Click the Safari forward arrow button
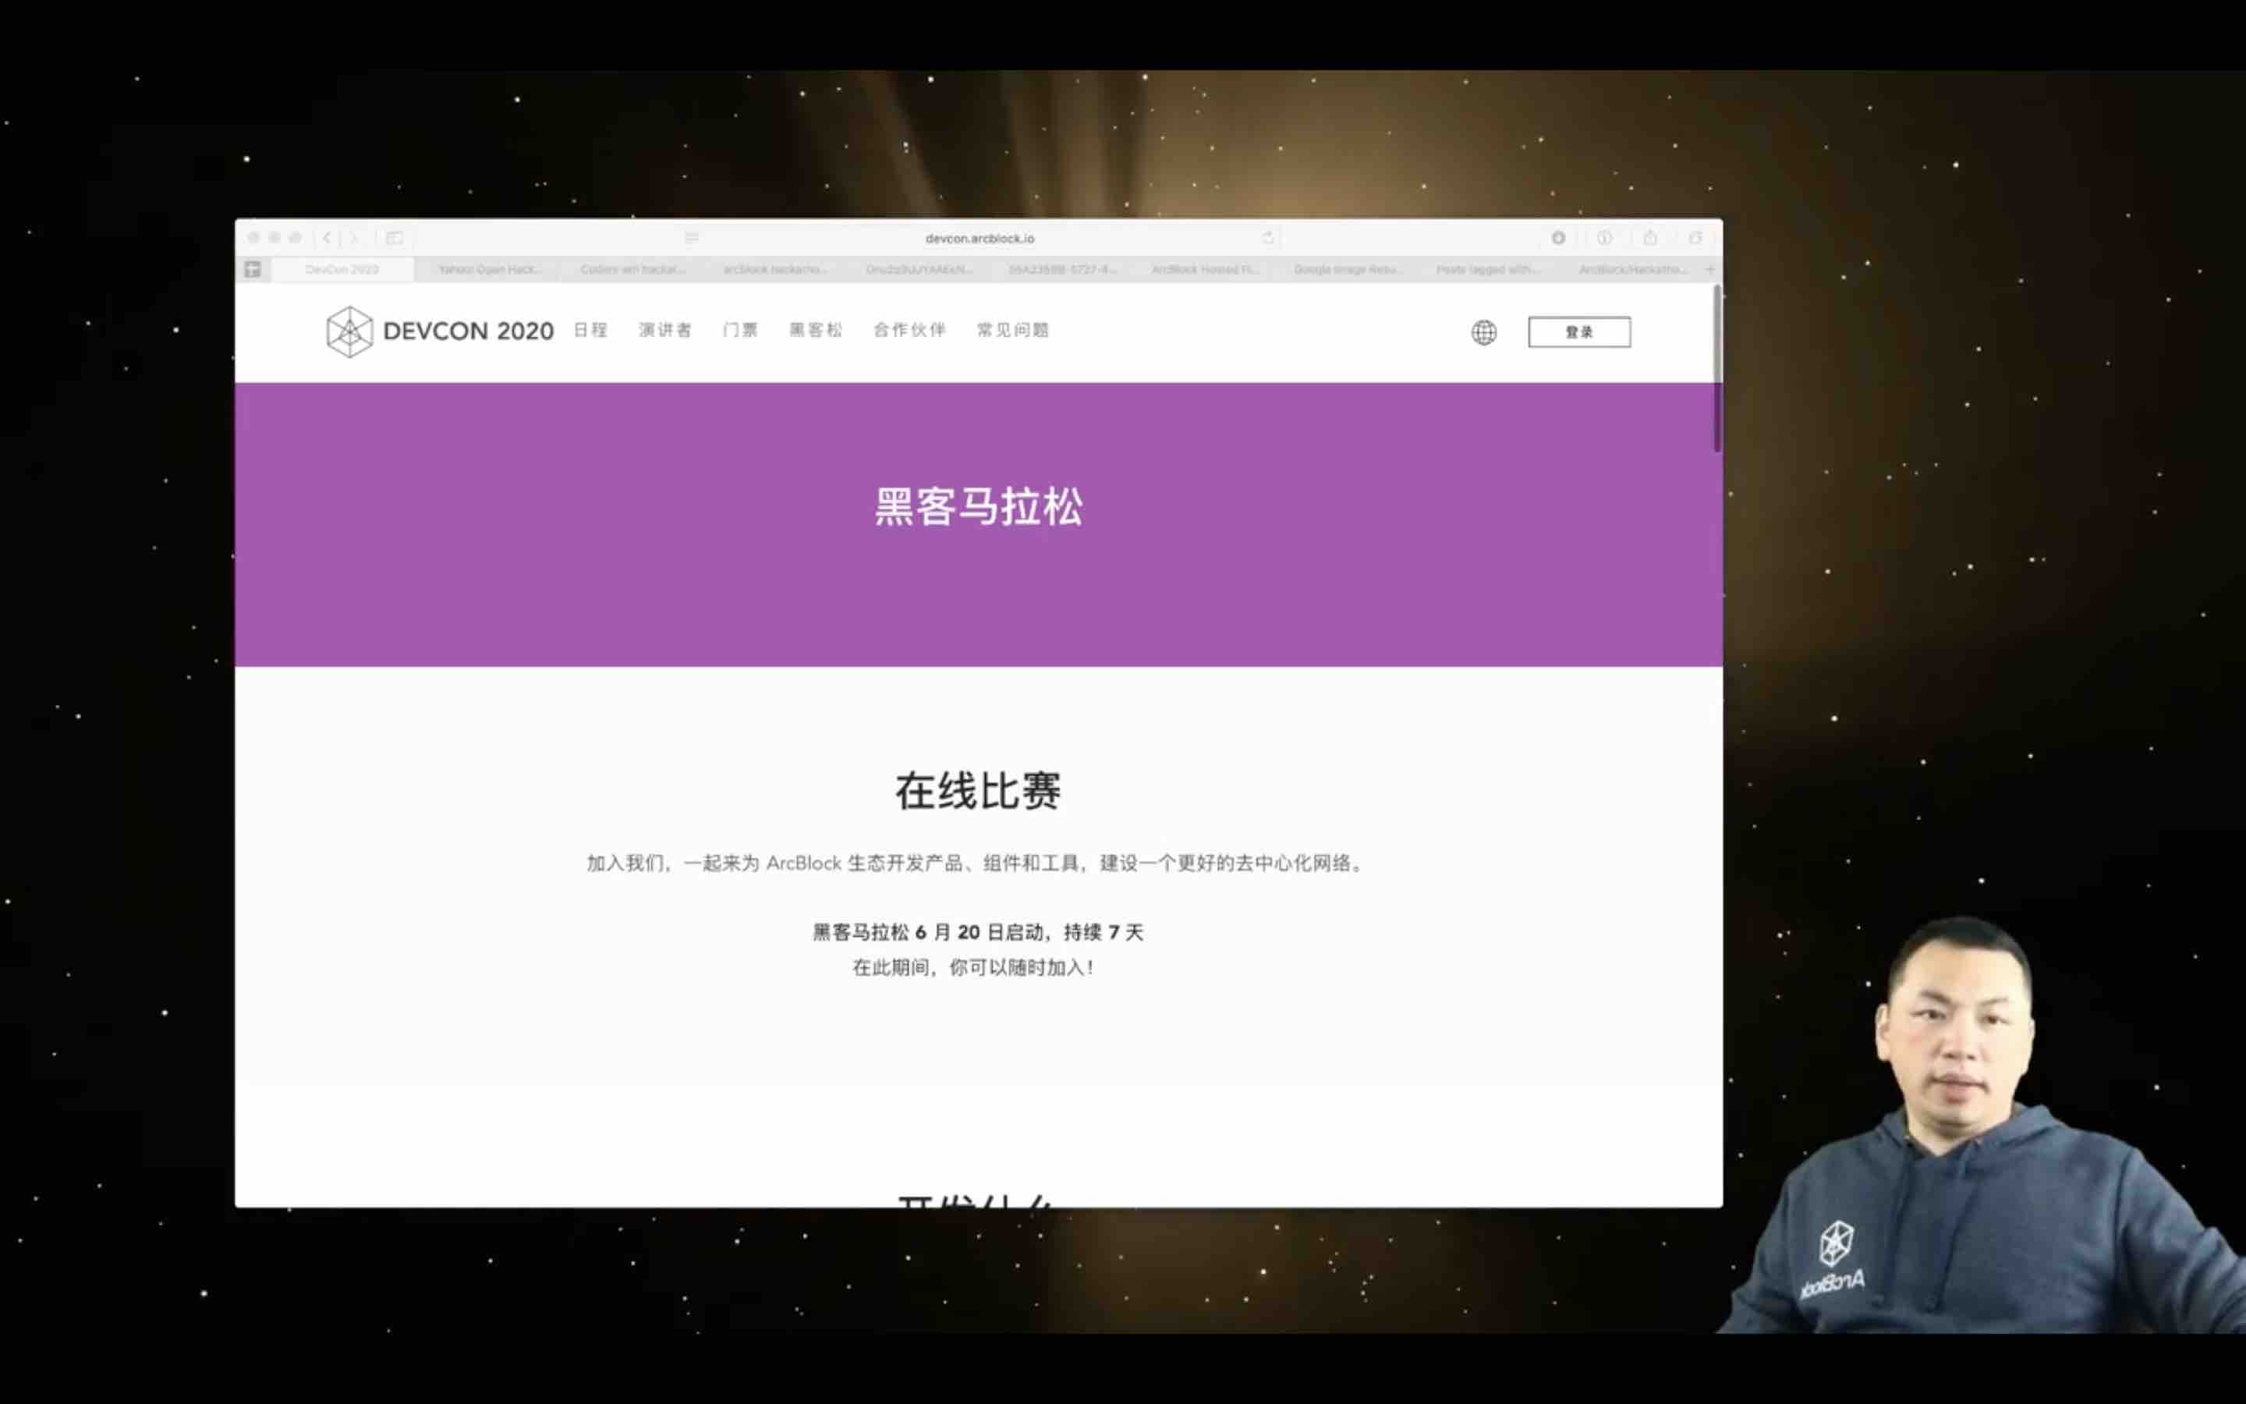 point(353,238)
